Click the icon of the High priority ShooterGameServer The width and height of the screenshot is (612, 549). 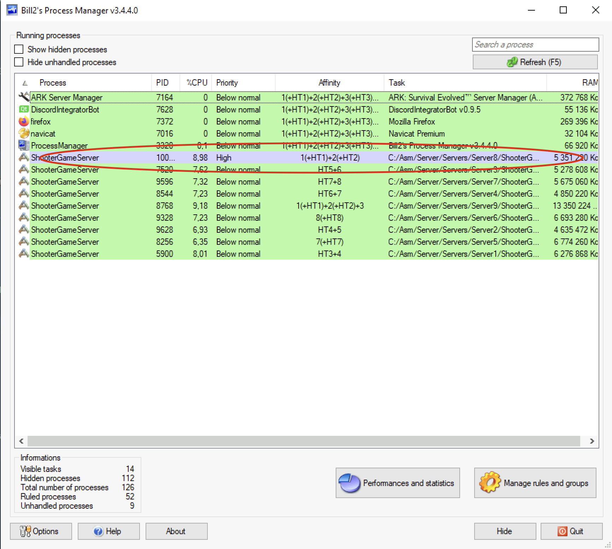click(24, 157)
